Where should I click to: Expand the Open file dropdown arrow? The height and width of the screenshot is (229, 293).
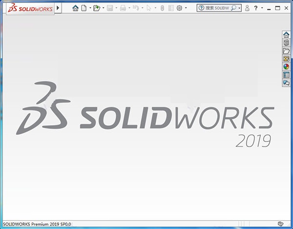point(103,8)
